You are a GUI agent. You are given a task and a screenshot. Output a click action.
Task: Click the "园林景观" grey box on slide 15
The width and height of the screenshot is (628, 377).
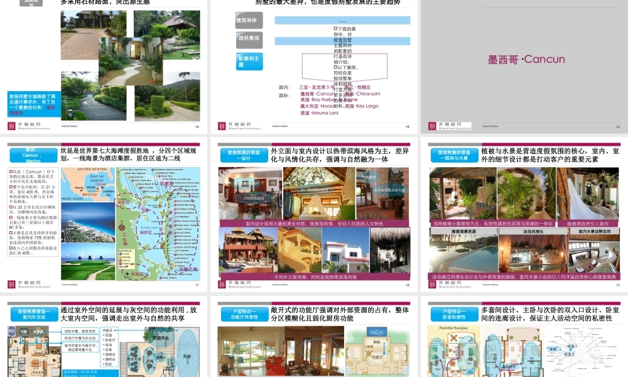(x=249, y=39)
